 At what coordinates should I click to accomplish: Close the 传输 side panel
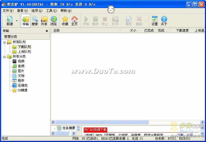point(47,31)
